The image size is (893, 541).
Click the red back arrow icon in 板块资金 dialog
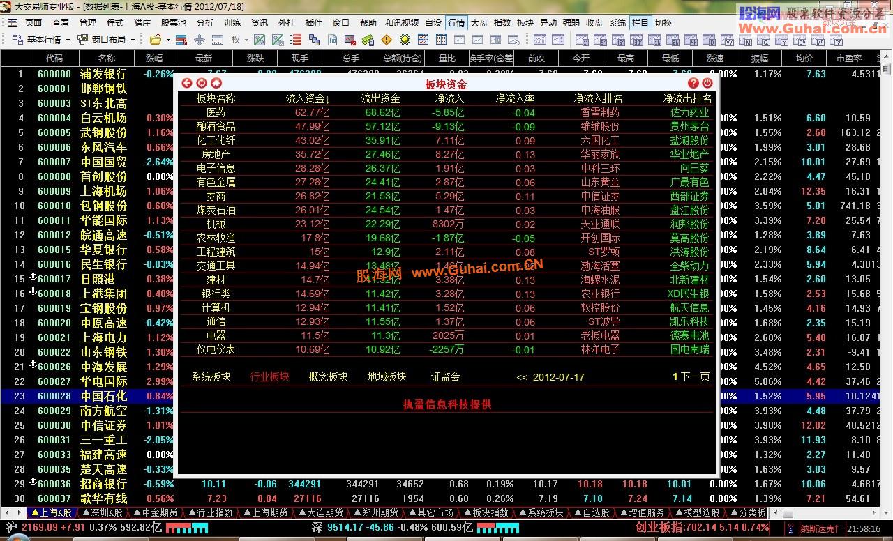(187, 83)
